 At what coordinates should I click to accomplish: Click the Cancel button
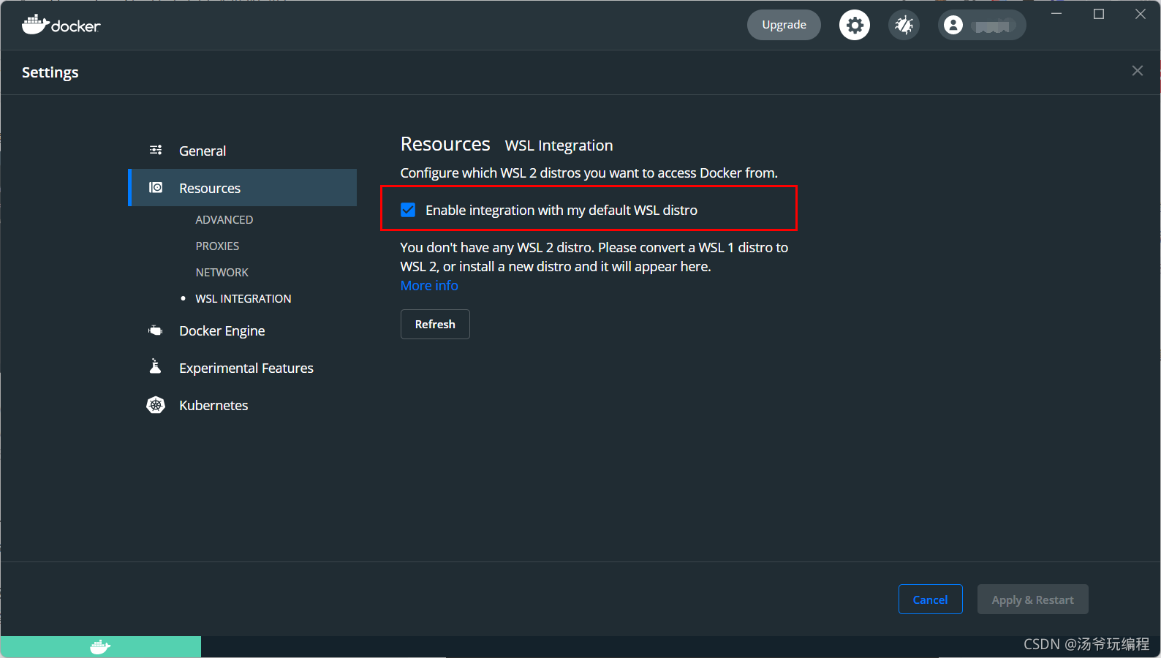click(x=930, y=600)
